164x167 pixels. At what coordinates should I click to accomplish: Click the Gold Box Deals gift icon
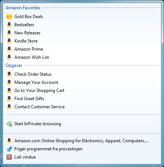tap(9, 17)
